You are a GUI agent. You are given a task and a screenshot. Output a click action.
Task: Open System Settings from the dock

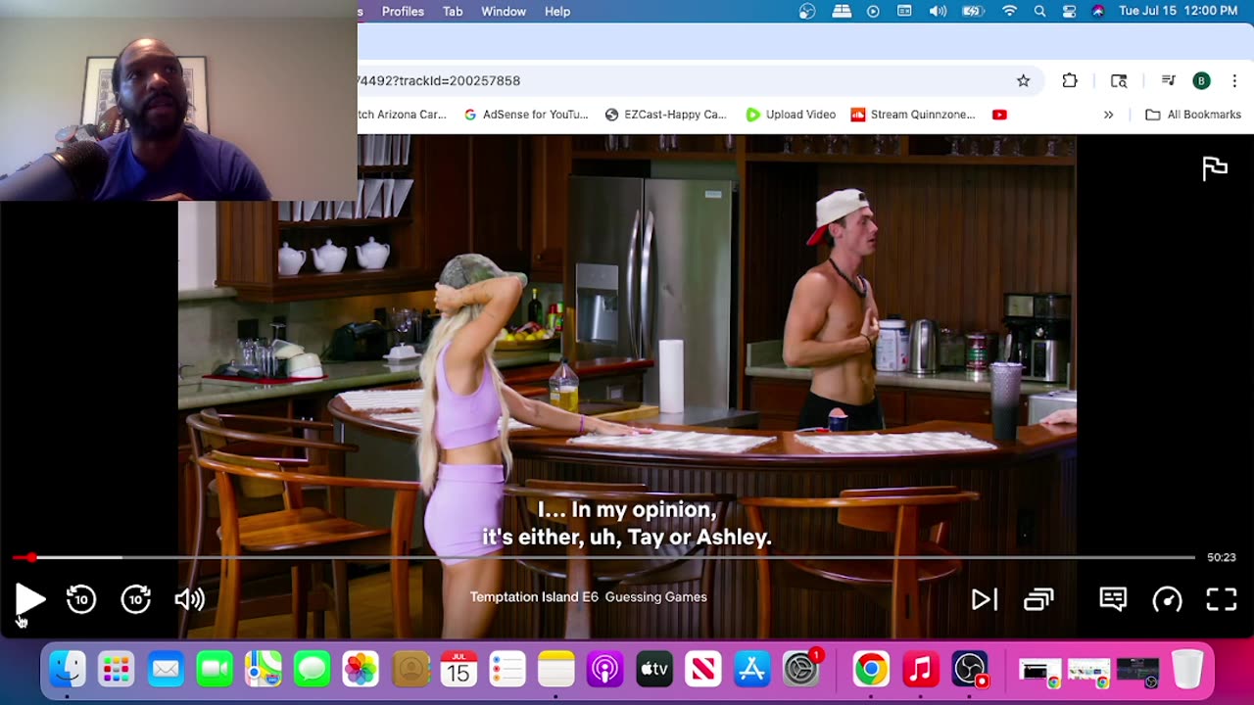click(x=801, y=670)
